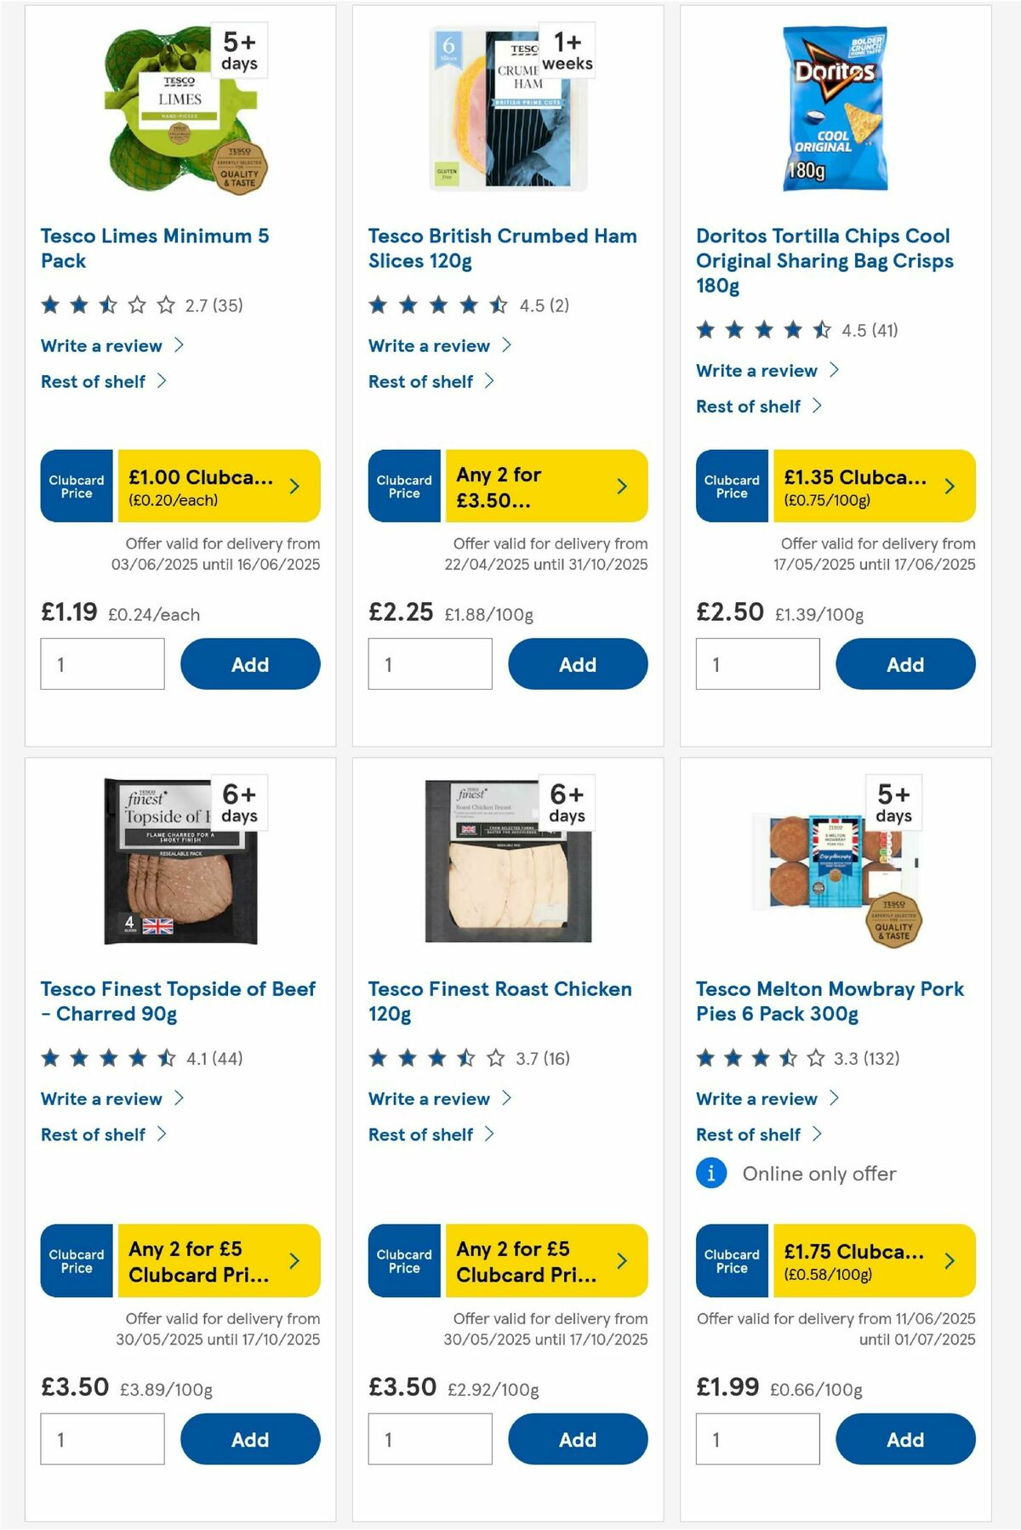Click the star rating for Tesco Finest Roast Chicken
This screenshot has height=1530, width=1021.
pyautogui.click(x=434, y=1058)
